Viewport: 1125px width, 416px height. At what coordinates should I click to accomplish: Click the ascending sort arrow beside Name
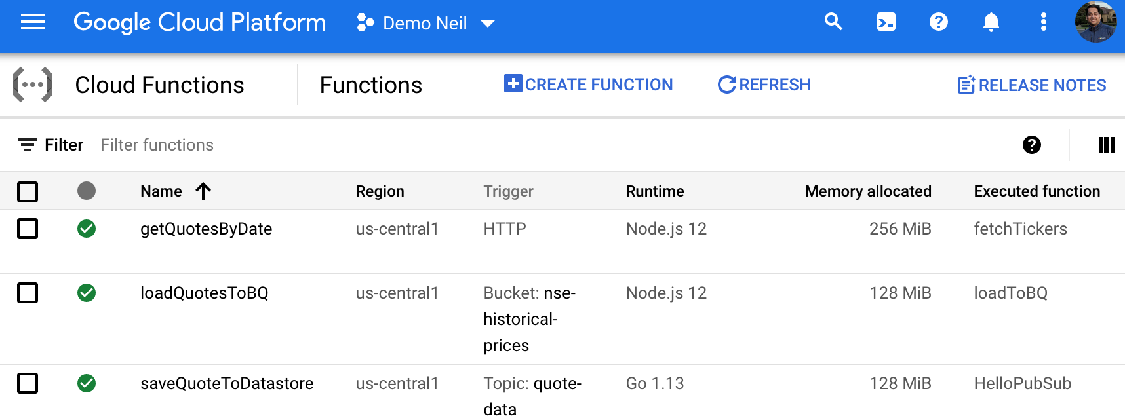tap(203, 191)
